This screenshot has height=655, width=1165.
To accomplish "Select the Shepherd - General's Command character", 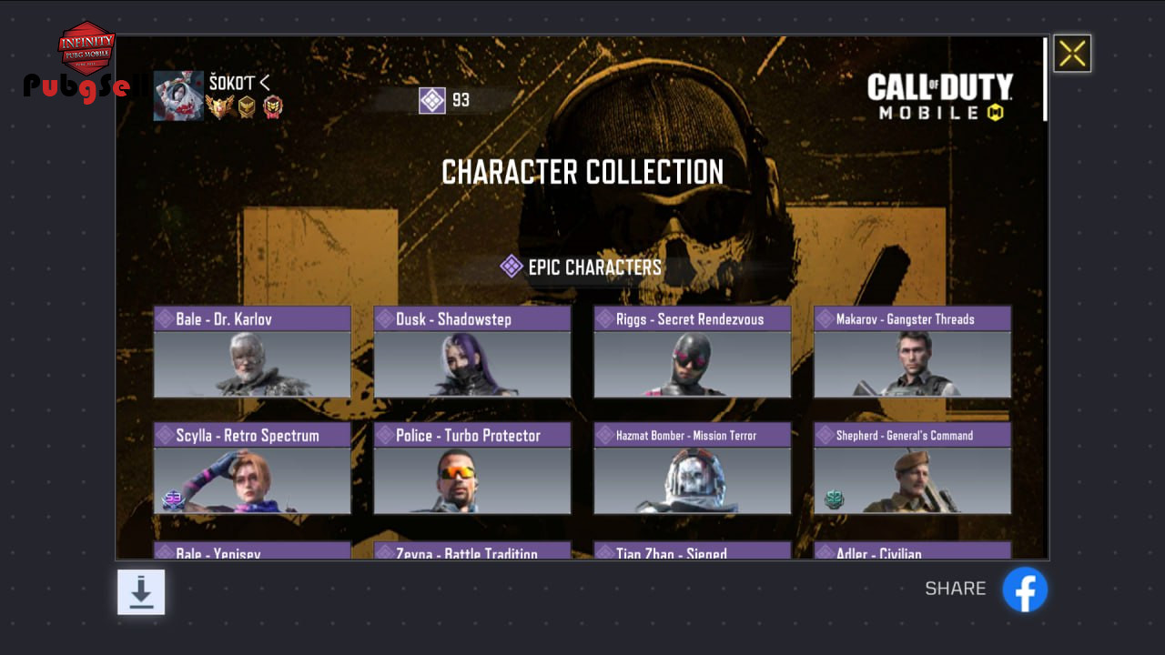I will pyautogui.click(x=913, y=469).
